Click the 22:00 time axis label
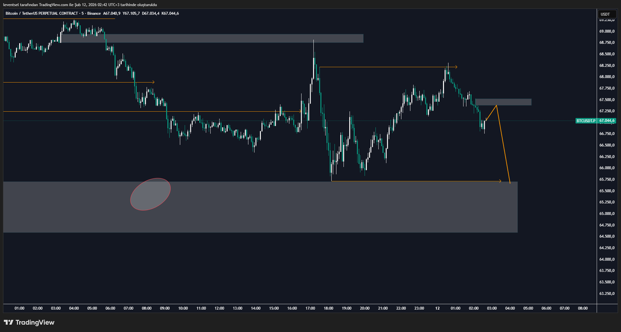 coord(401,308)
